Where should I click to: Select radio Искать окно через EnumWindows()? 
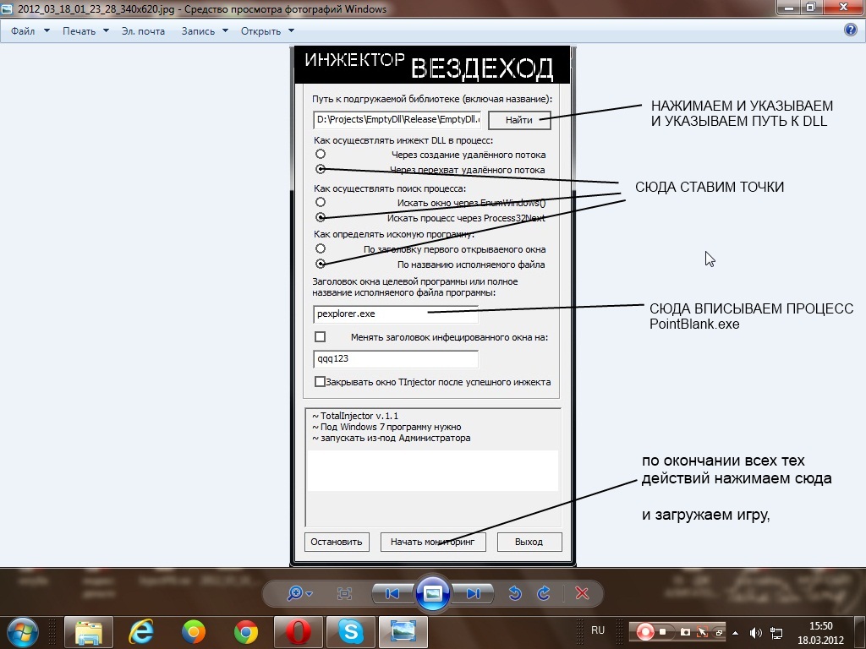(321, 202)
